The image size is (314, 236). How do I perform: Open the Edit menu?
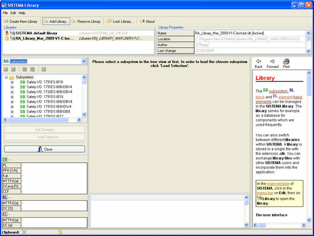pos(13,13)
